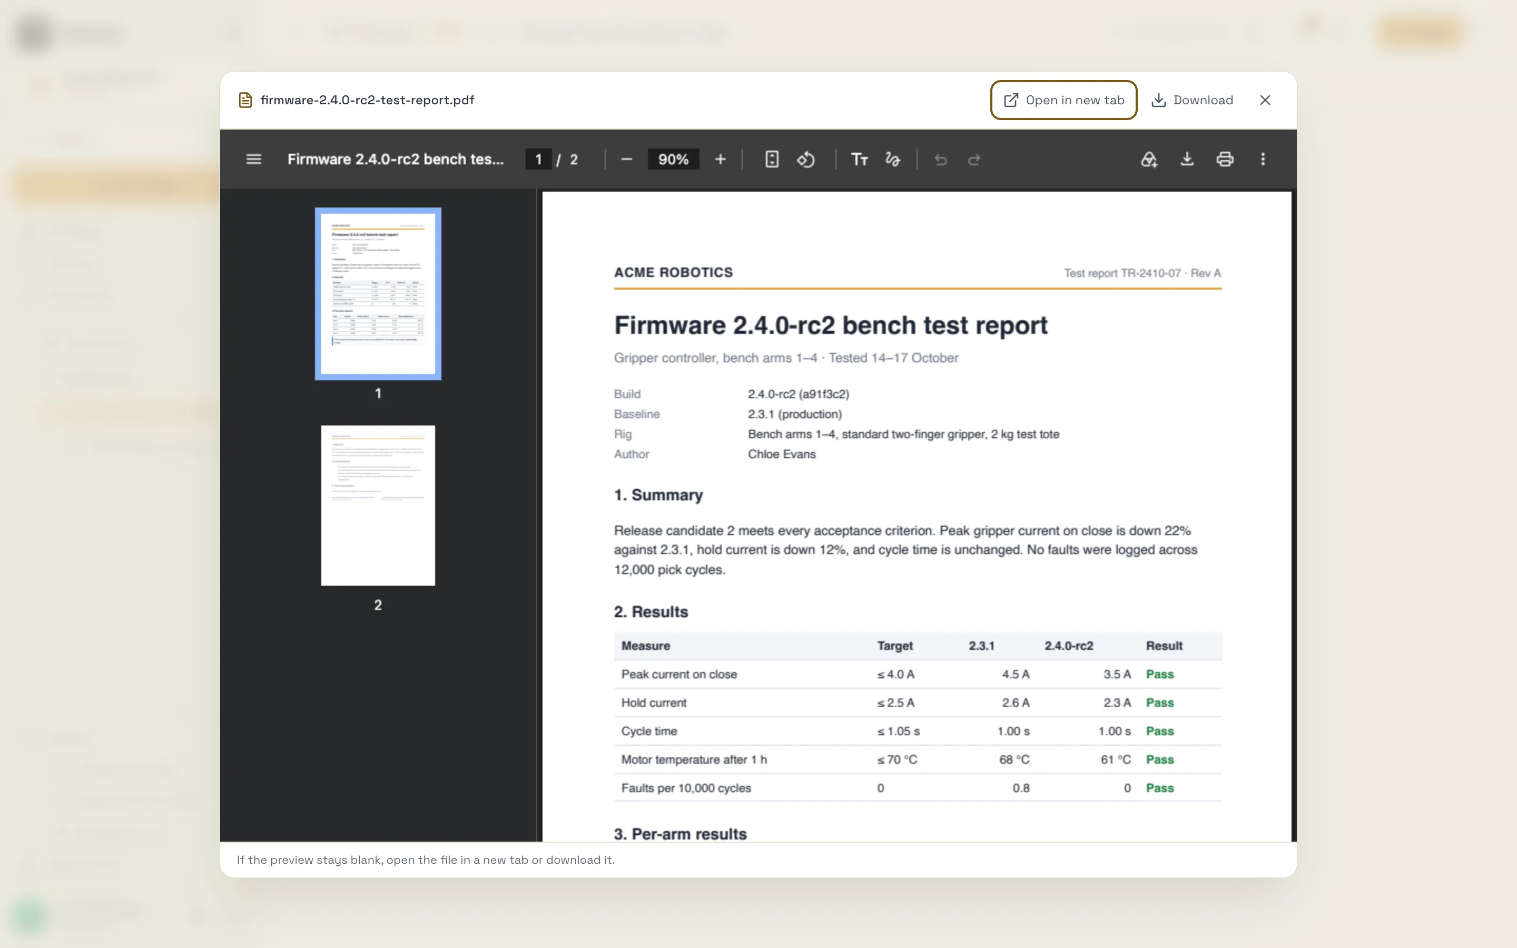Click the '3. Per-arm results' heading
Viewport: 1517px width, 948px height.
(x=680, y=834)
